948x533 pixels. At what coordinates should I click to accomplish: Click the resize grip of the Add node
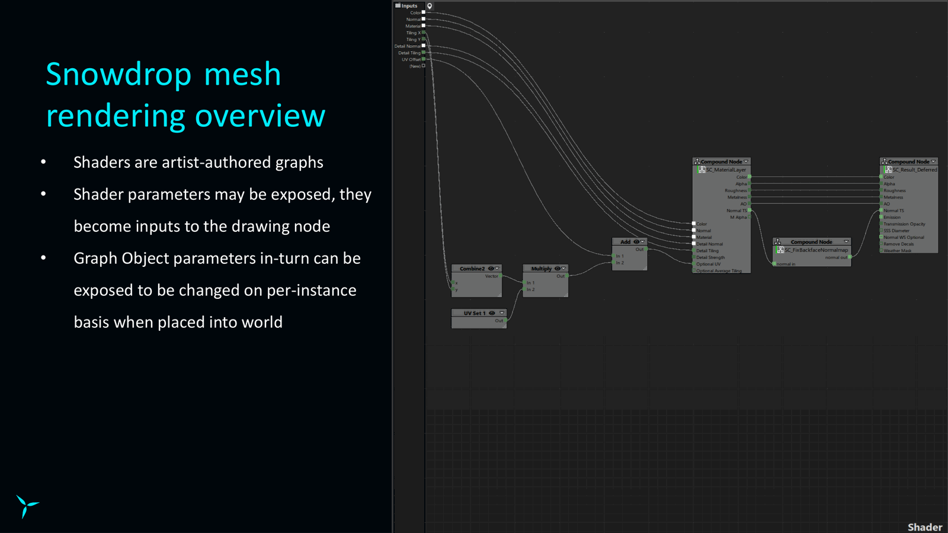point(645,268)
